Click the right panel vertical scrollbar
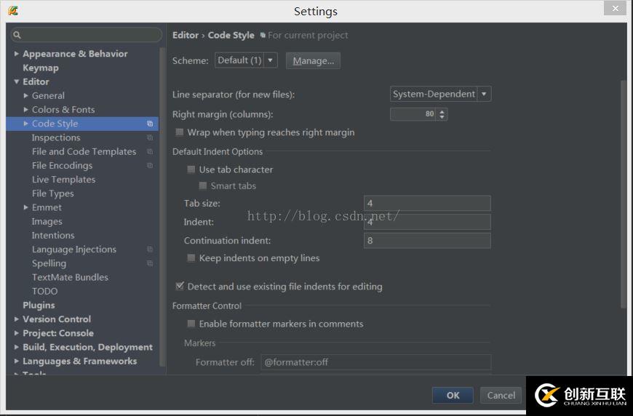 pyautogui.click(x=624, y=194)
